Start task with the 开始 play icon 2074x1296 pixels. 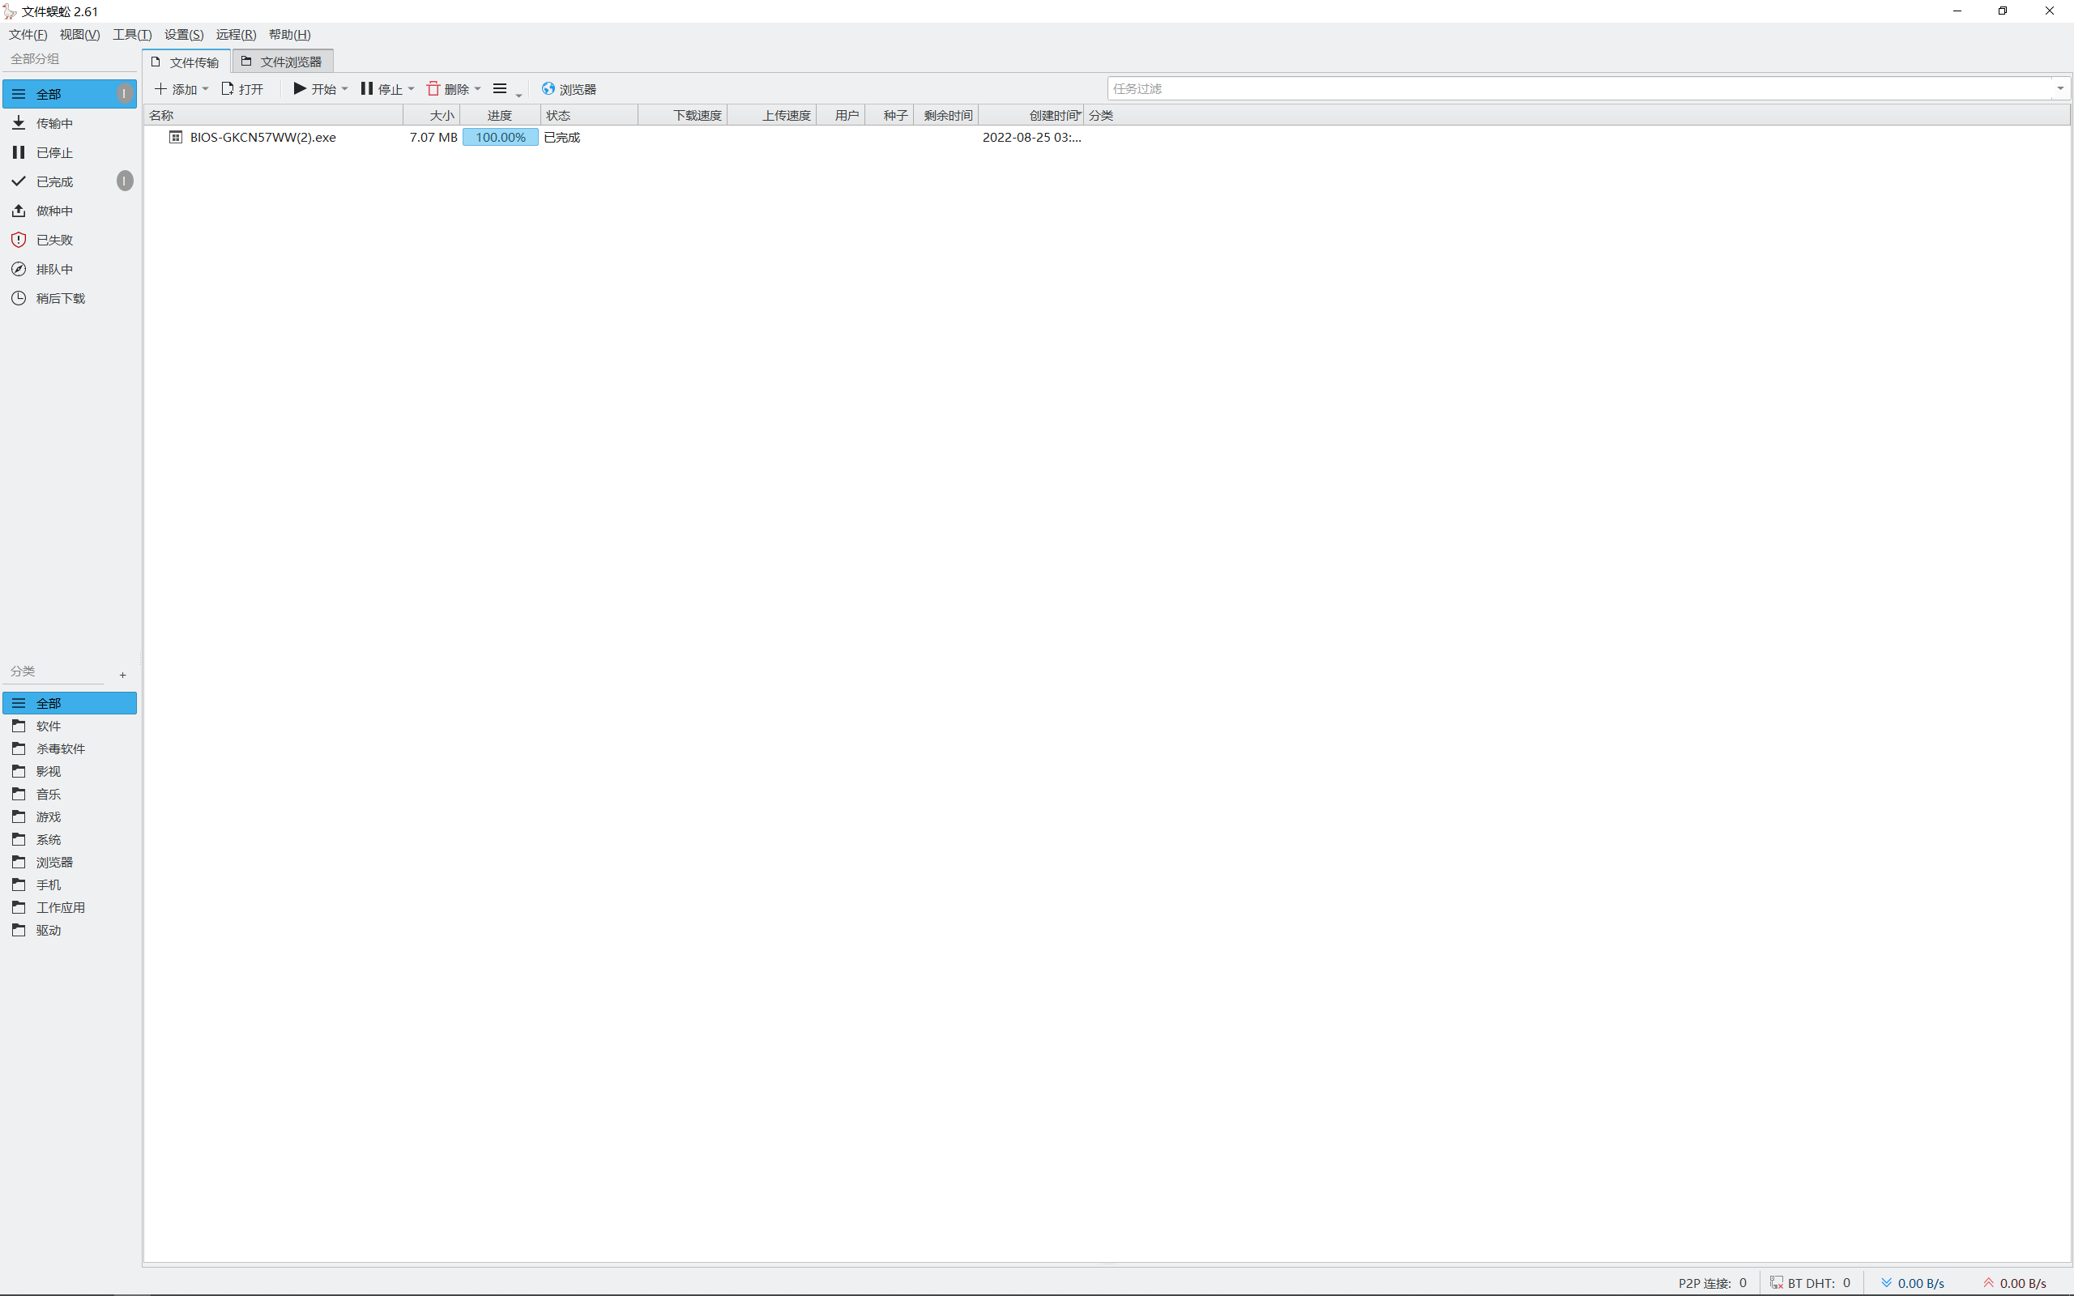300,88
